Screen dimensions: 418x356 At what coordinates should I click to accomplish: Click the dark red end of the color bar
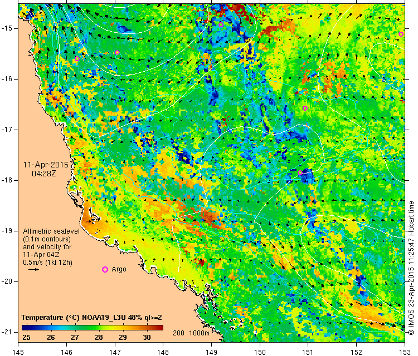160,328
